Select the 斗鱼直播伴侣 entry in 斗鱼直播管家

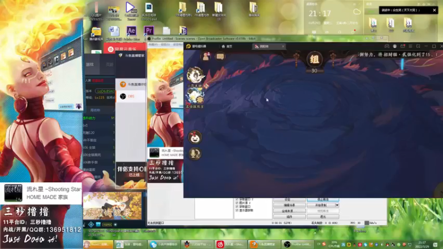pyautogui.click(x=131, y=84)
